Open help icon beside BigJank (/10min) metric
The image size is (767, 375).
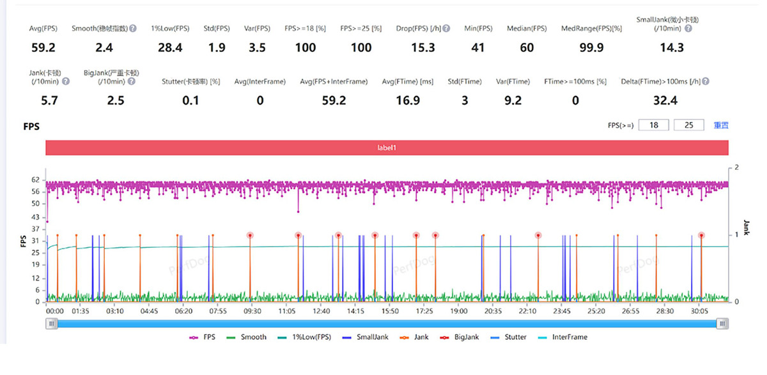click(x=132, y=82)
